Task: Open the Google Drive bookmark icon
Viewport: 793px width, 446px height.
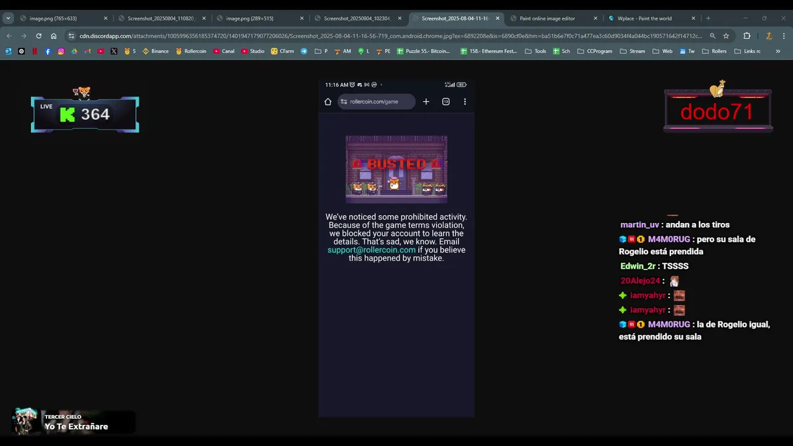Action: click(x=74, y=51)
